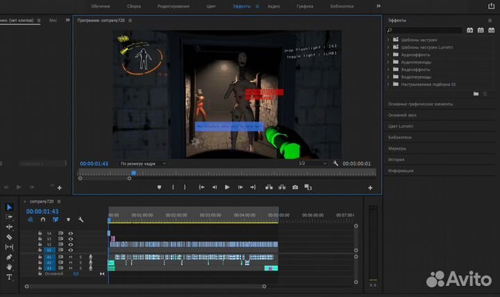The width and height of the screenshot is (500, 297).
Task: Open the По размеру кадра zoom dropdown
Action: 143,163
